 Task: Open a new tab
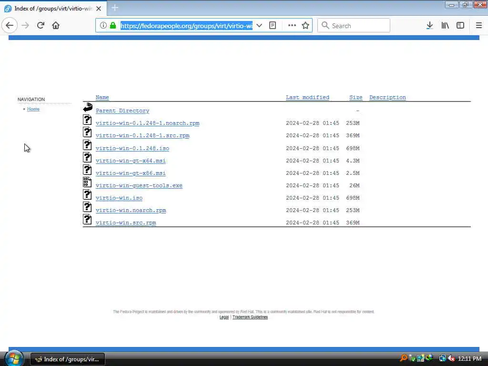coord(115,8)
